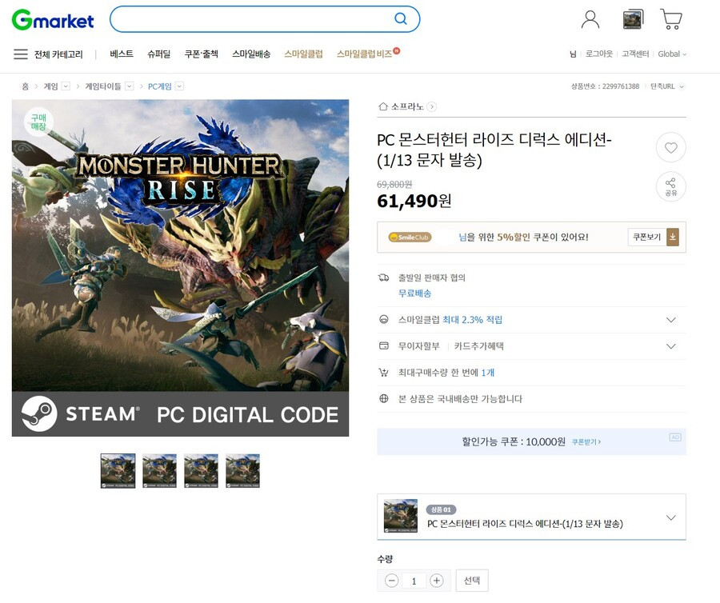Click the 상품번호 : 2299761388 text
This screenshot has height=603, width=720.
[606, 86]
